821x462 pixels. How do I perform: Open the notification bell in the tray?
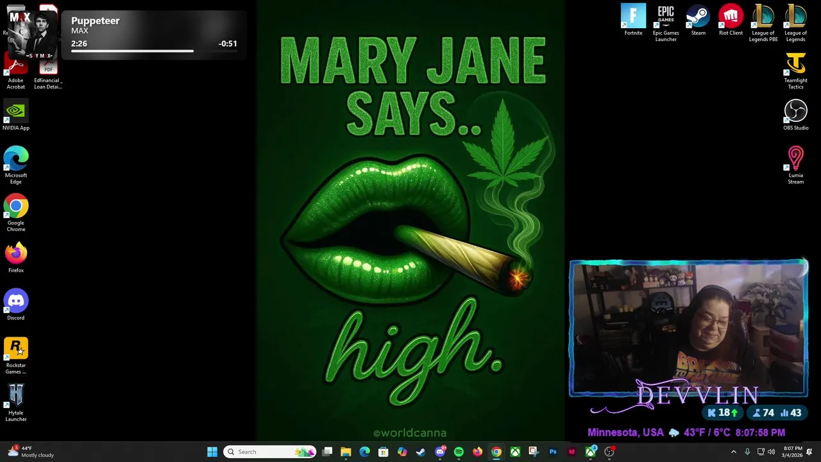[x=810, y=452]
